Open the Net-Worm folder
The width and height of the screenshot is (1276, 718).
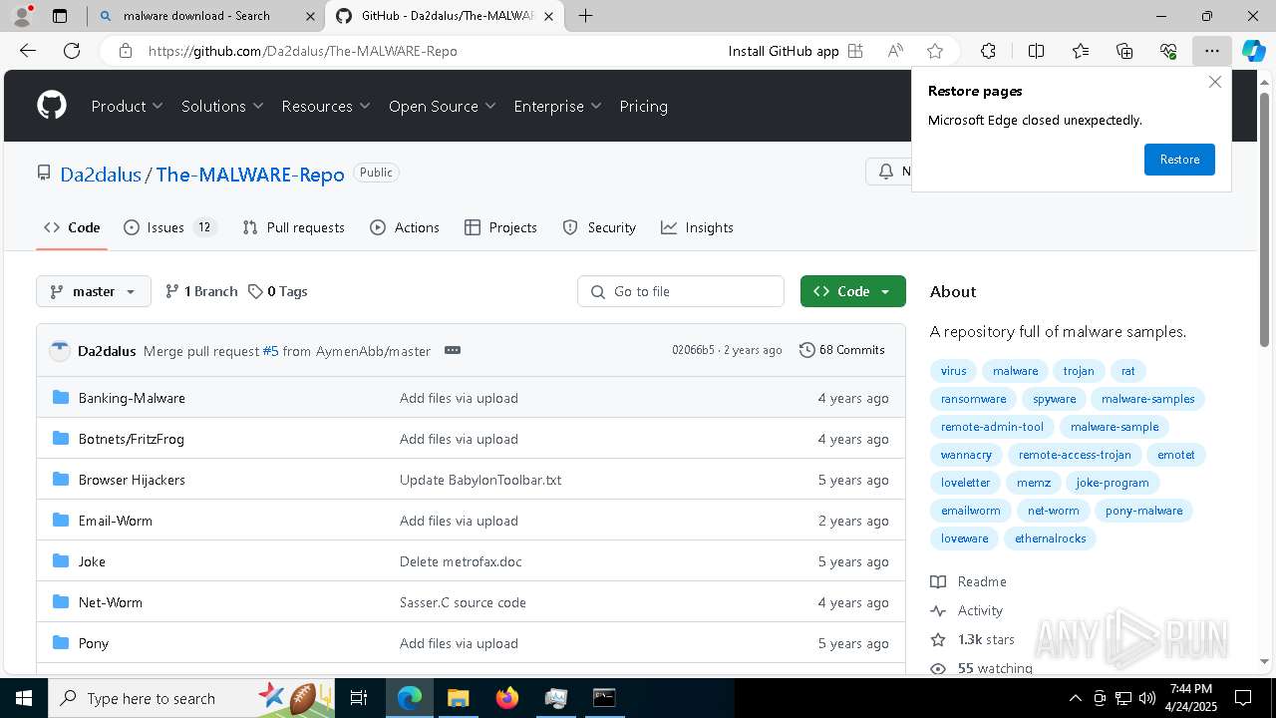(x=111, y=602)
